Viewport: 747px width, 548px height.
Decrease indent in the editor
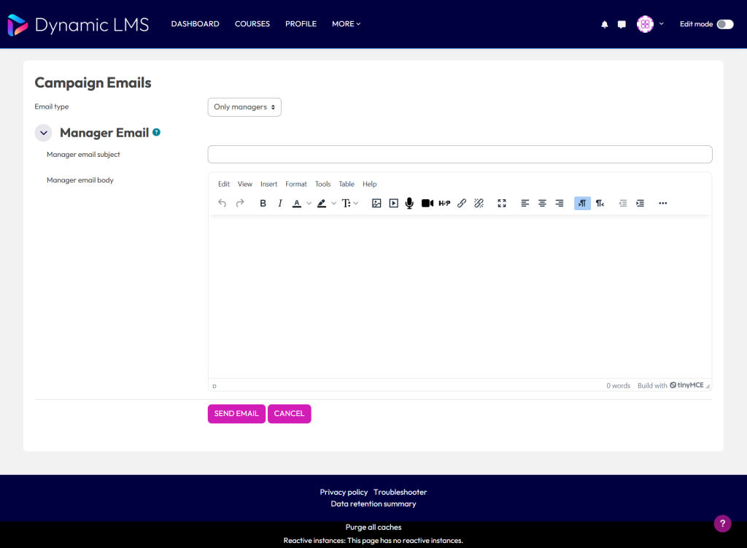click(623, 204)
